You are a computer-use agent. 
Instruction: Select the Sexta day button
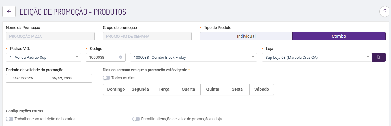coord(237,89)
